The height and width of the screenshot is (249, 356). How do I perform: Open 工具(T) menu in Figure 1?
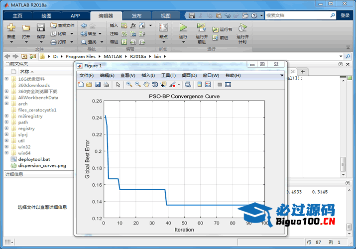(x=168, y=75)
